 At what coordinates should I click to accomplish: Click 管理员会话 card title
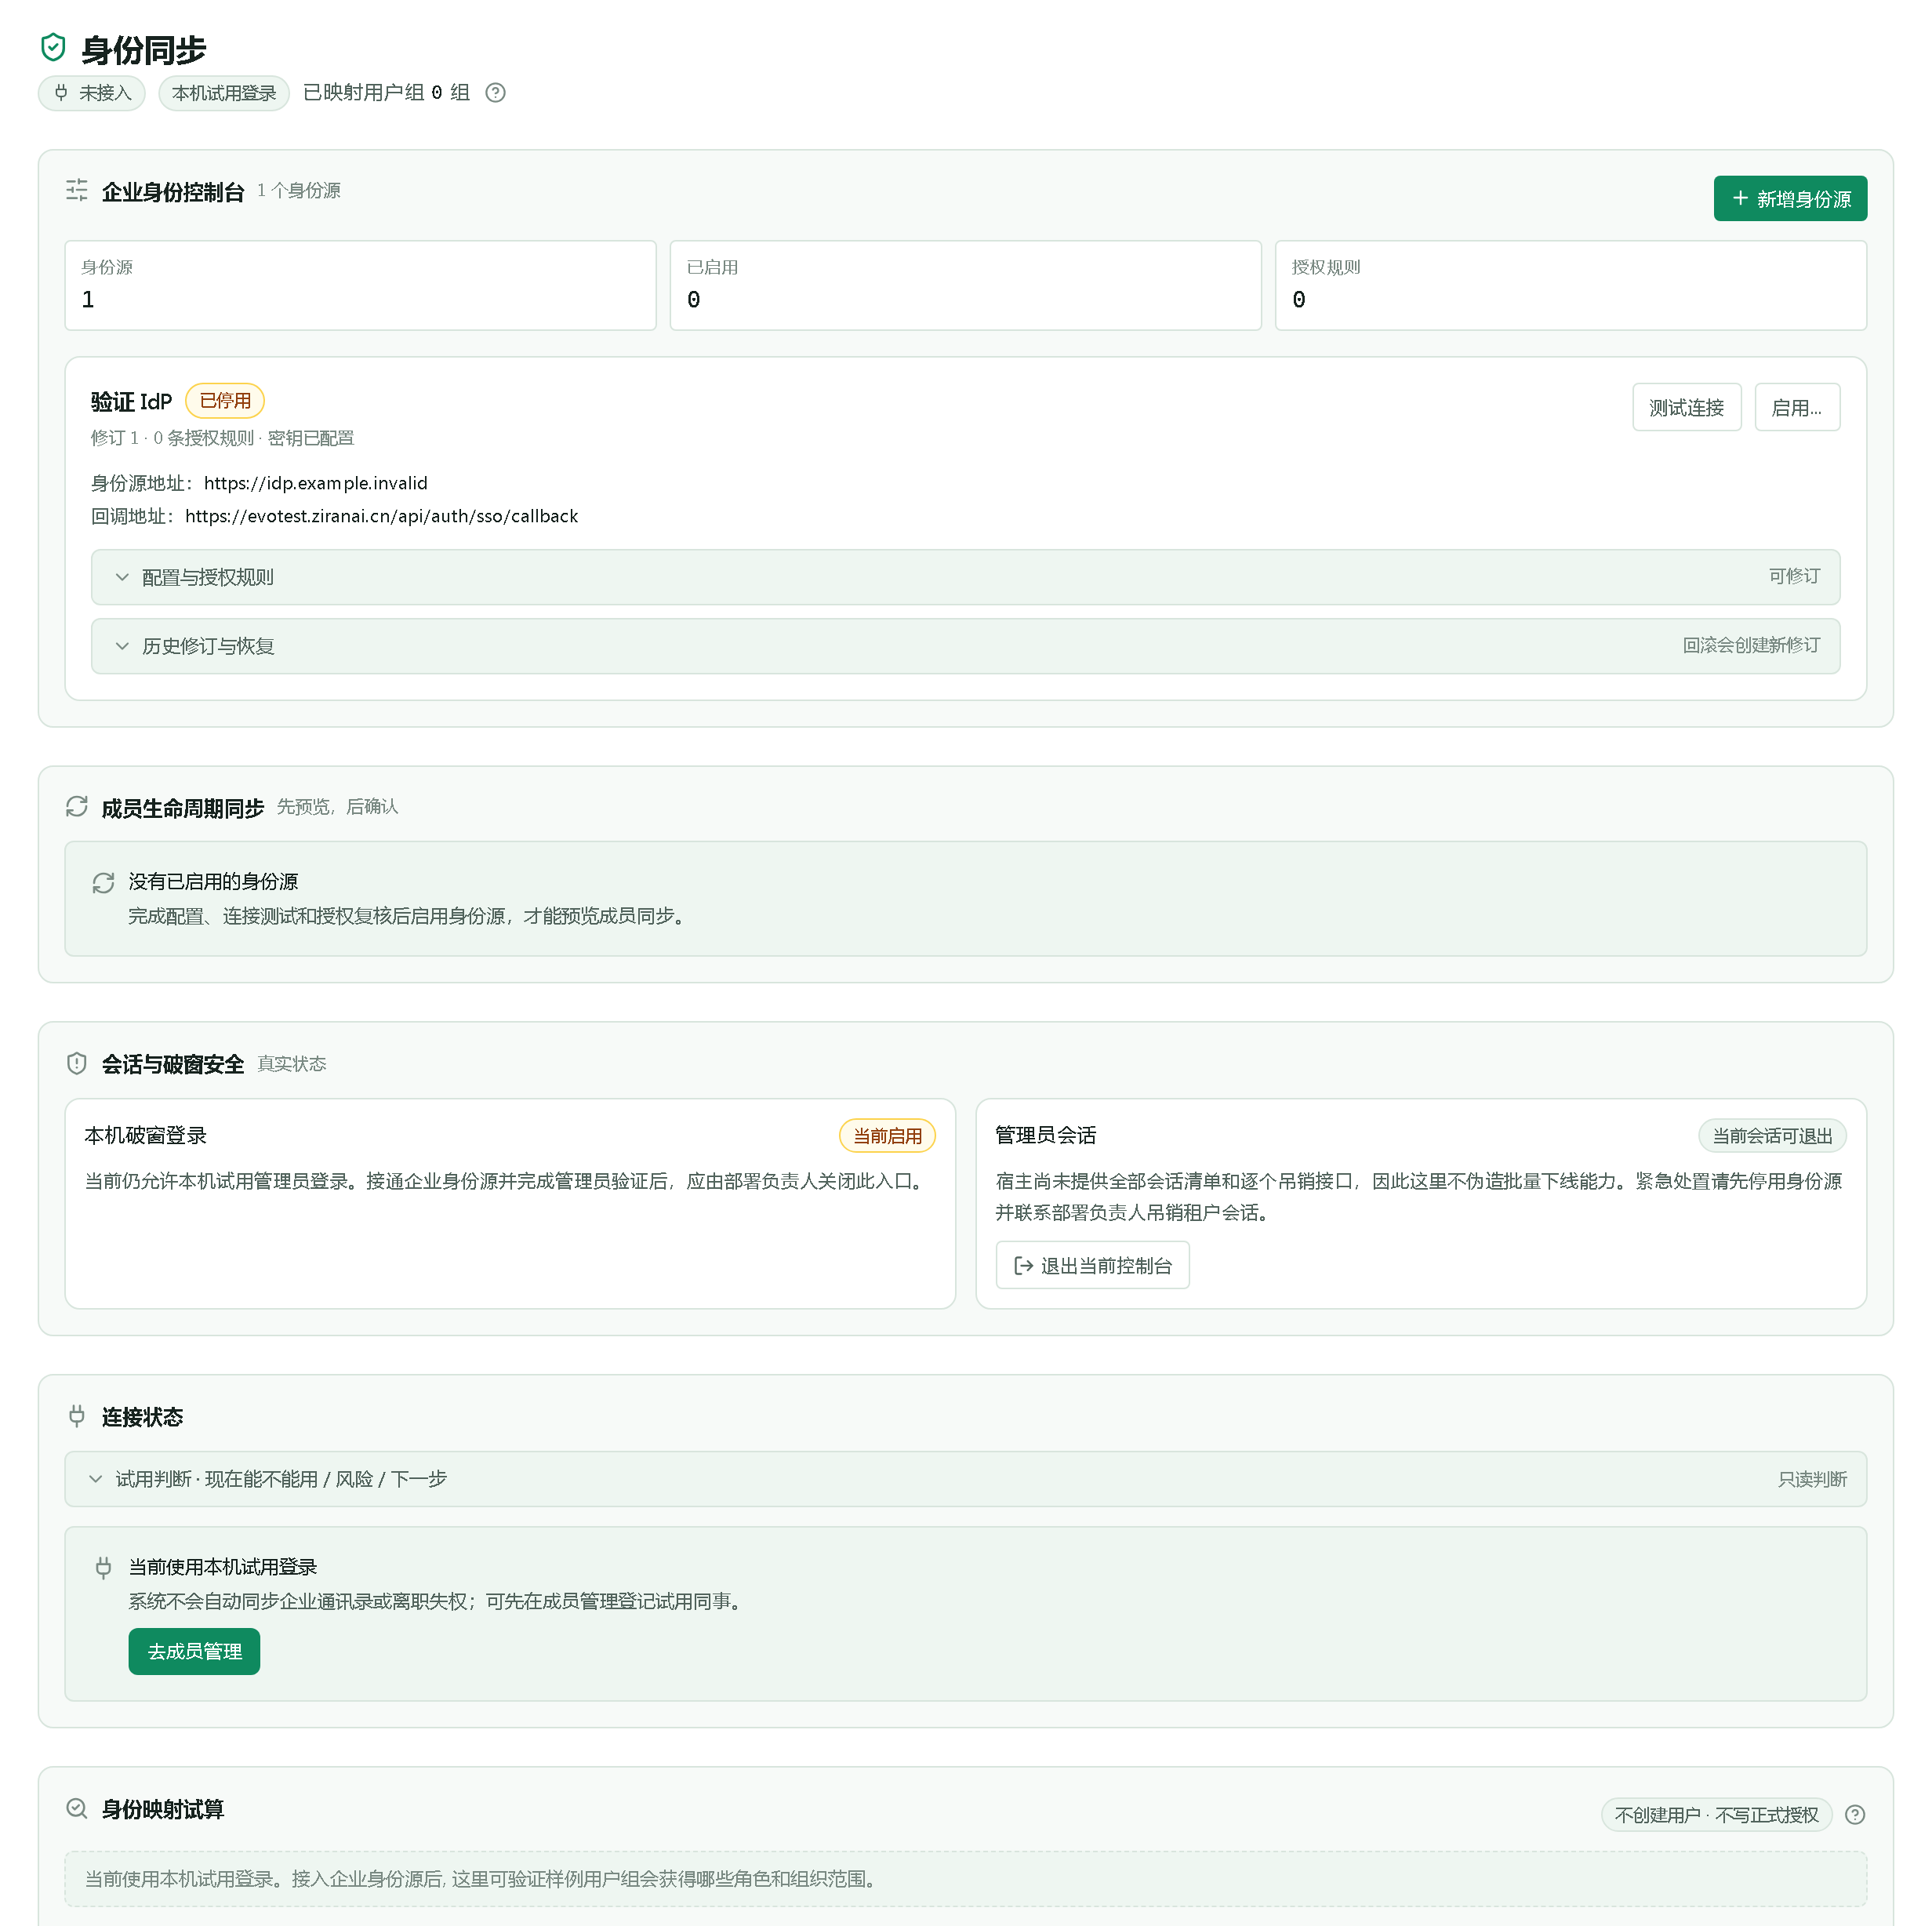pos(1045,1135)
